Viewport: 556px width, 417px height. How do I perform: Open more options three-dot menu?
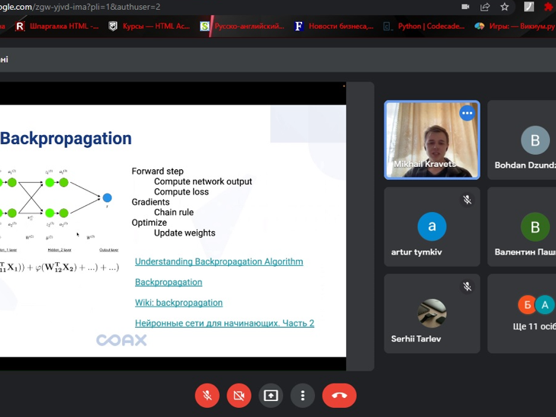tap(303, 395)
